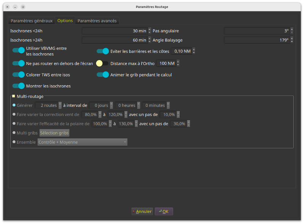
Task: Disable Animer le grib pendant le calcul
Action: (103, 75)
